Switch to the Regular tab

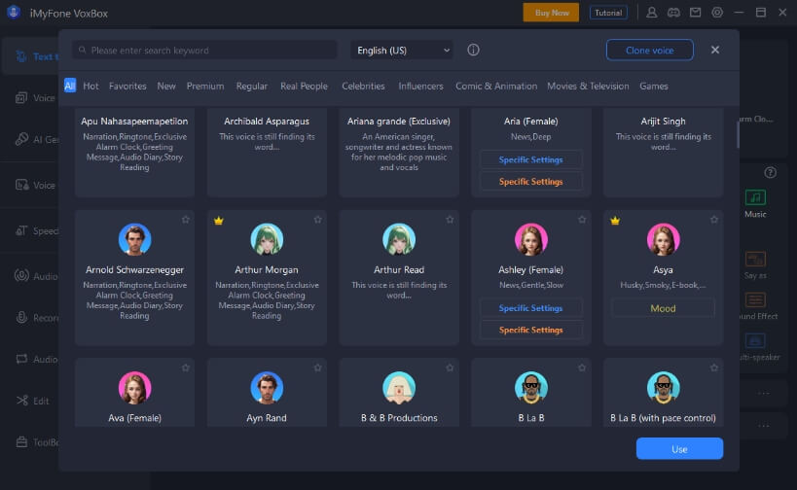252,86
